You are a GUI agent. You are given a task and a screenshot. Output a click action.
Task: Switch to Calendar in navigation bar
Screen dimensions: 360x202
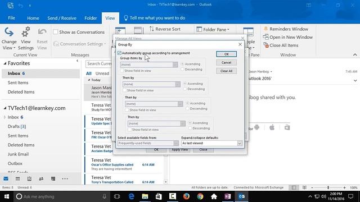point(17,178)
